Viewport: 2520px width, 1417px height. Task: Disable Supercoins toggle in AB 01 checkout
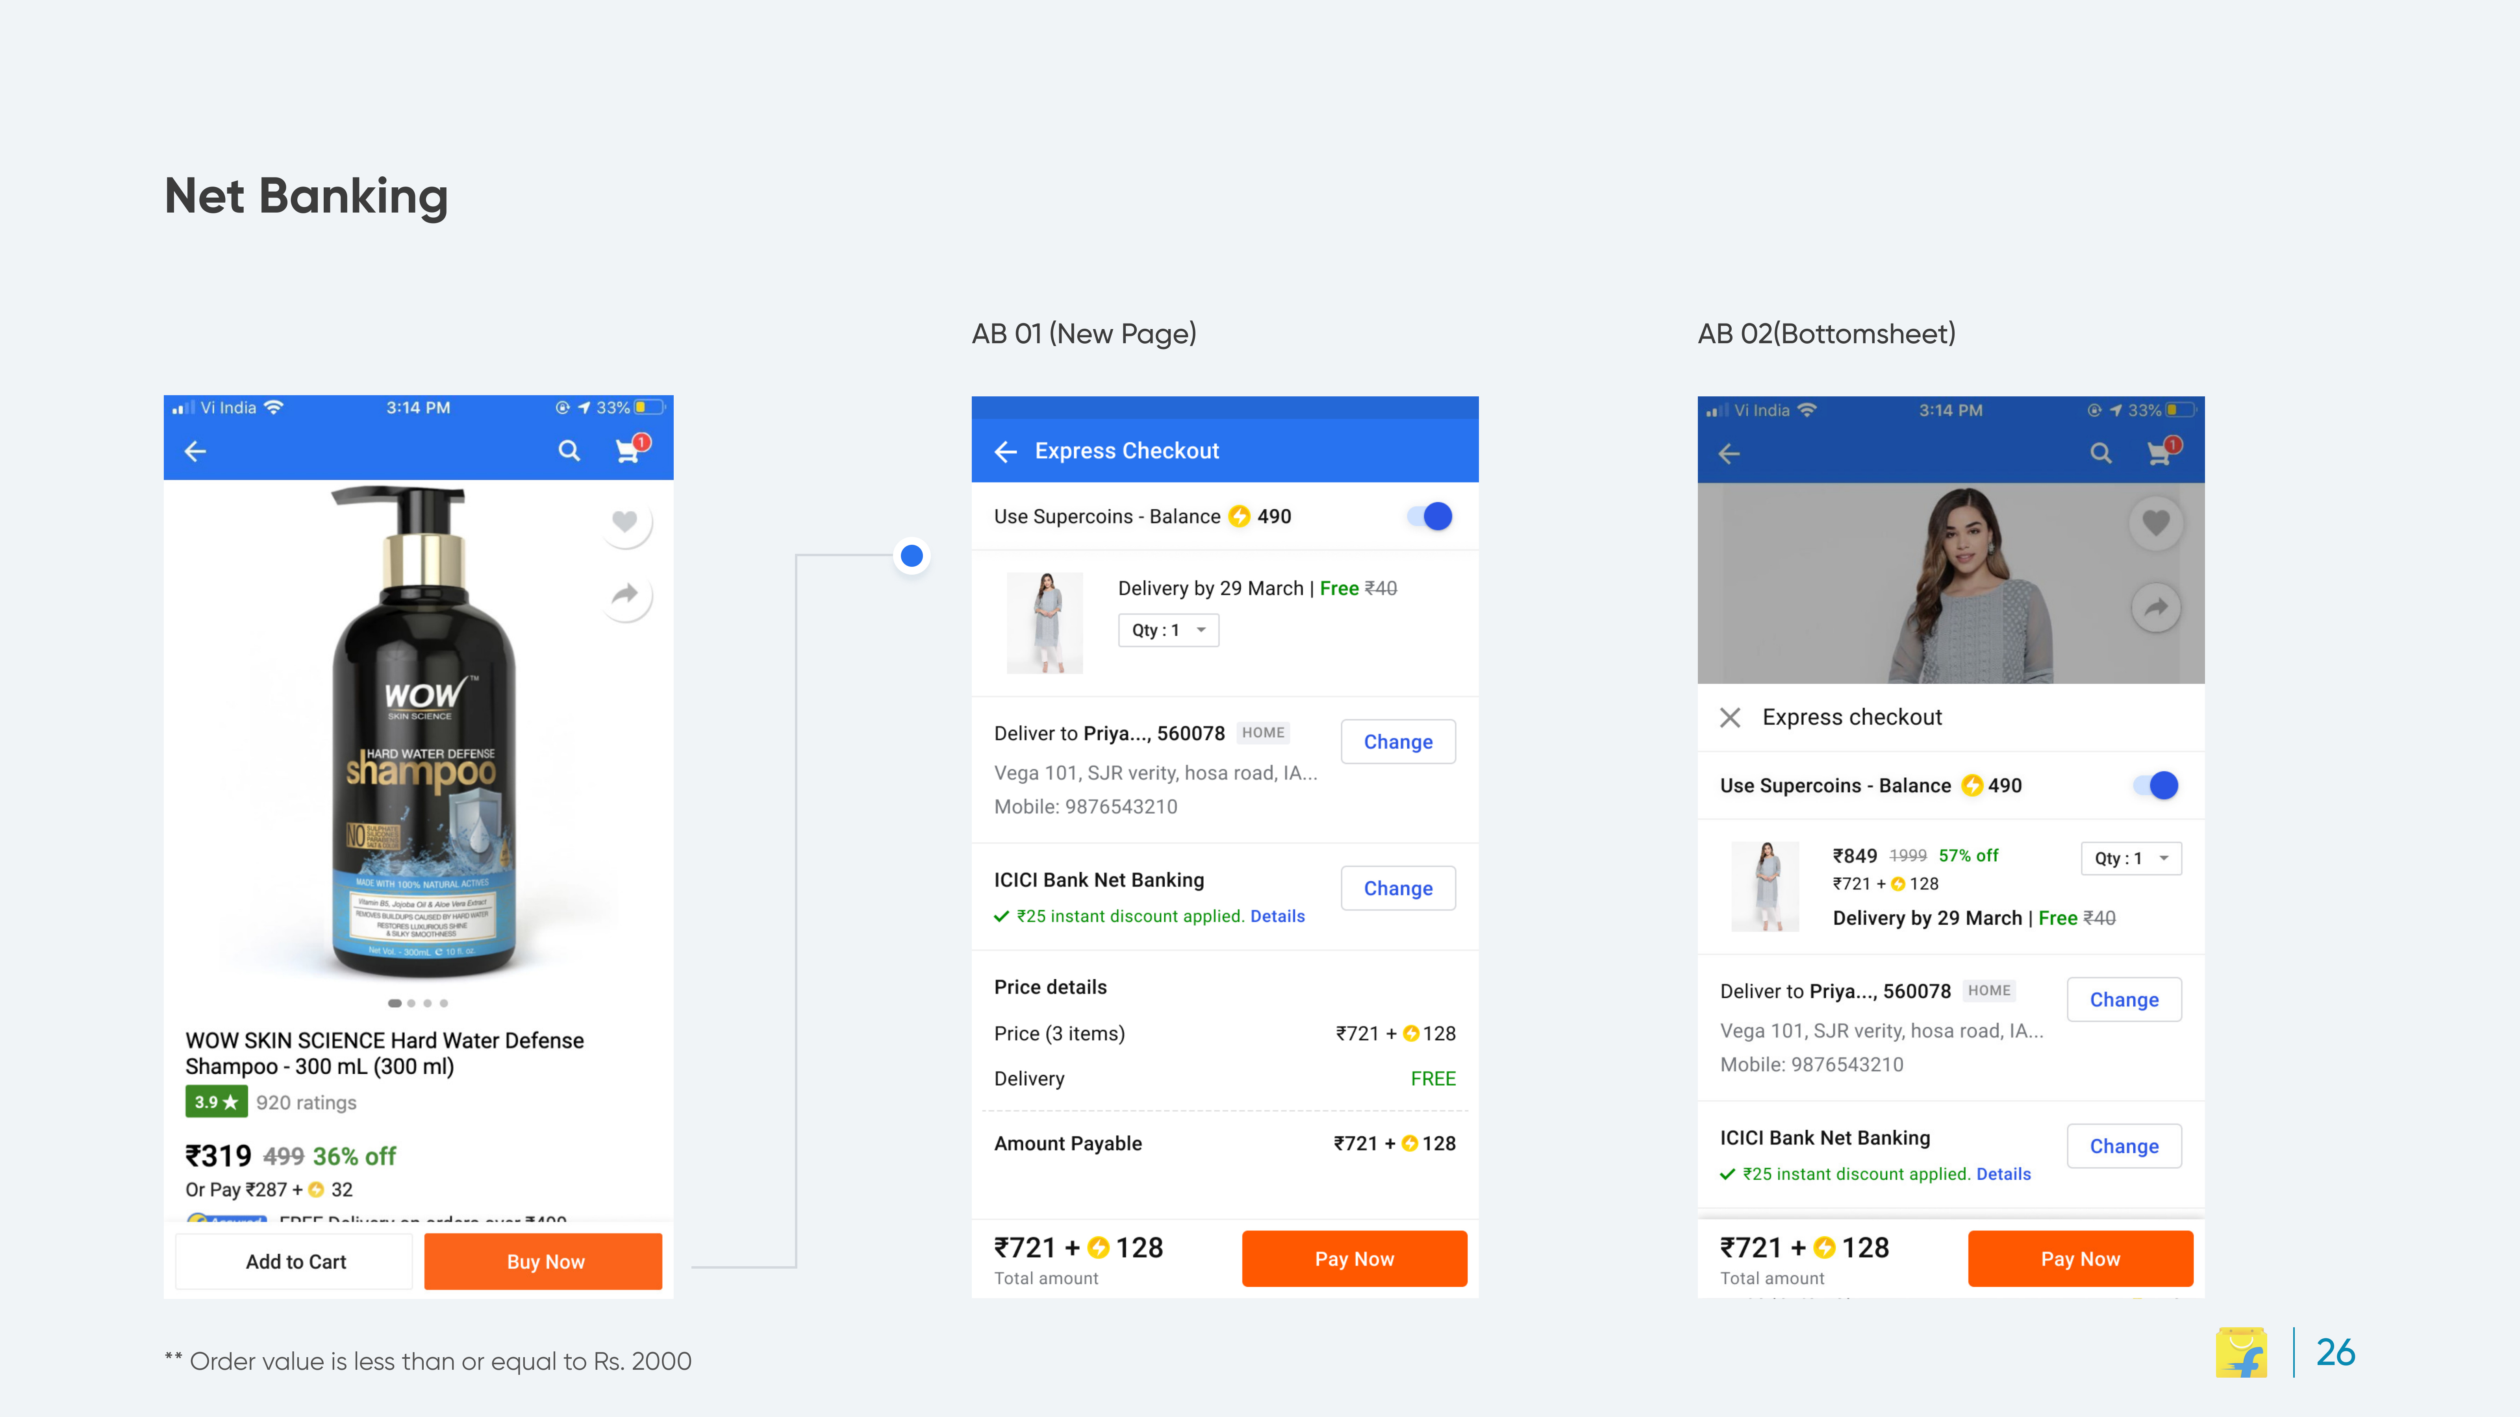1430,516
